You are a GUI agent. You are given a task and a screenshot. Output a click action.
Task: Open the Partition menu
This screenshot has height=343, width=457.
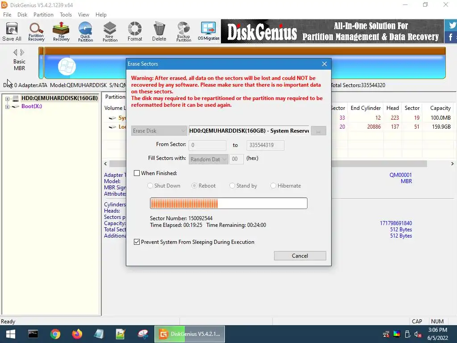pos(43,15)
